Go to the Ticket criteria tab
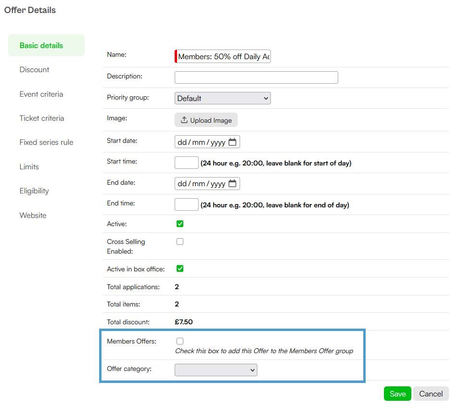 click(x=41, y=118)
